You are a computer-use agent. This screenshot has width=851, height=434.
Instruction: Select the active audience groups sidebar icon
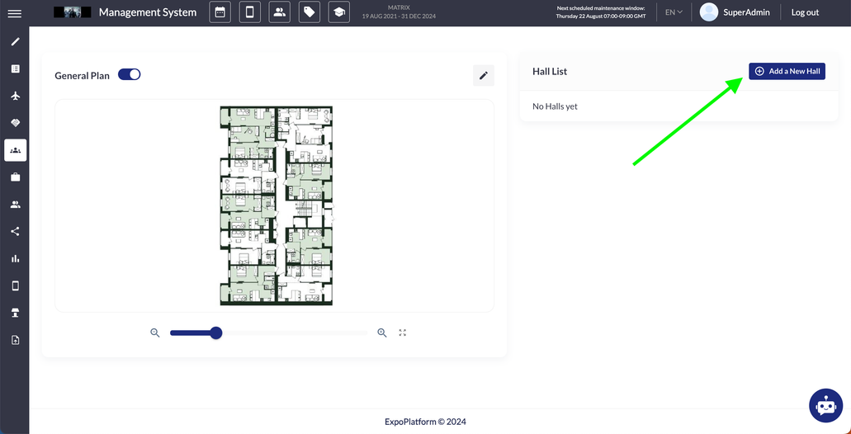coord(15,150)
